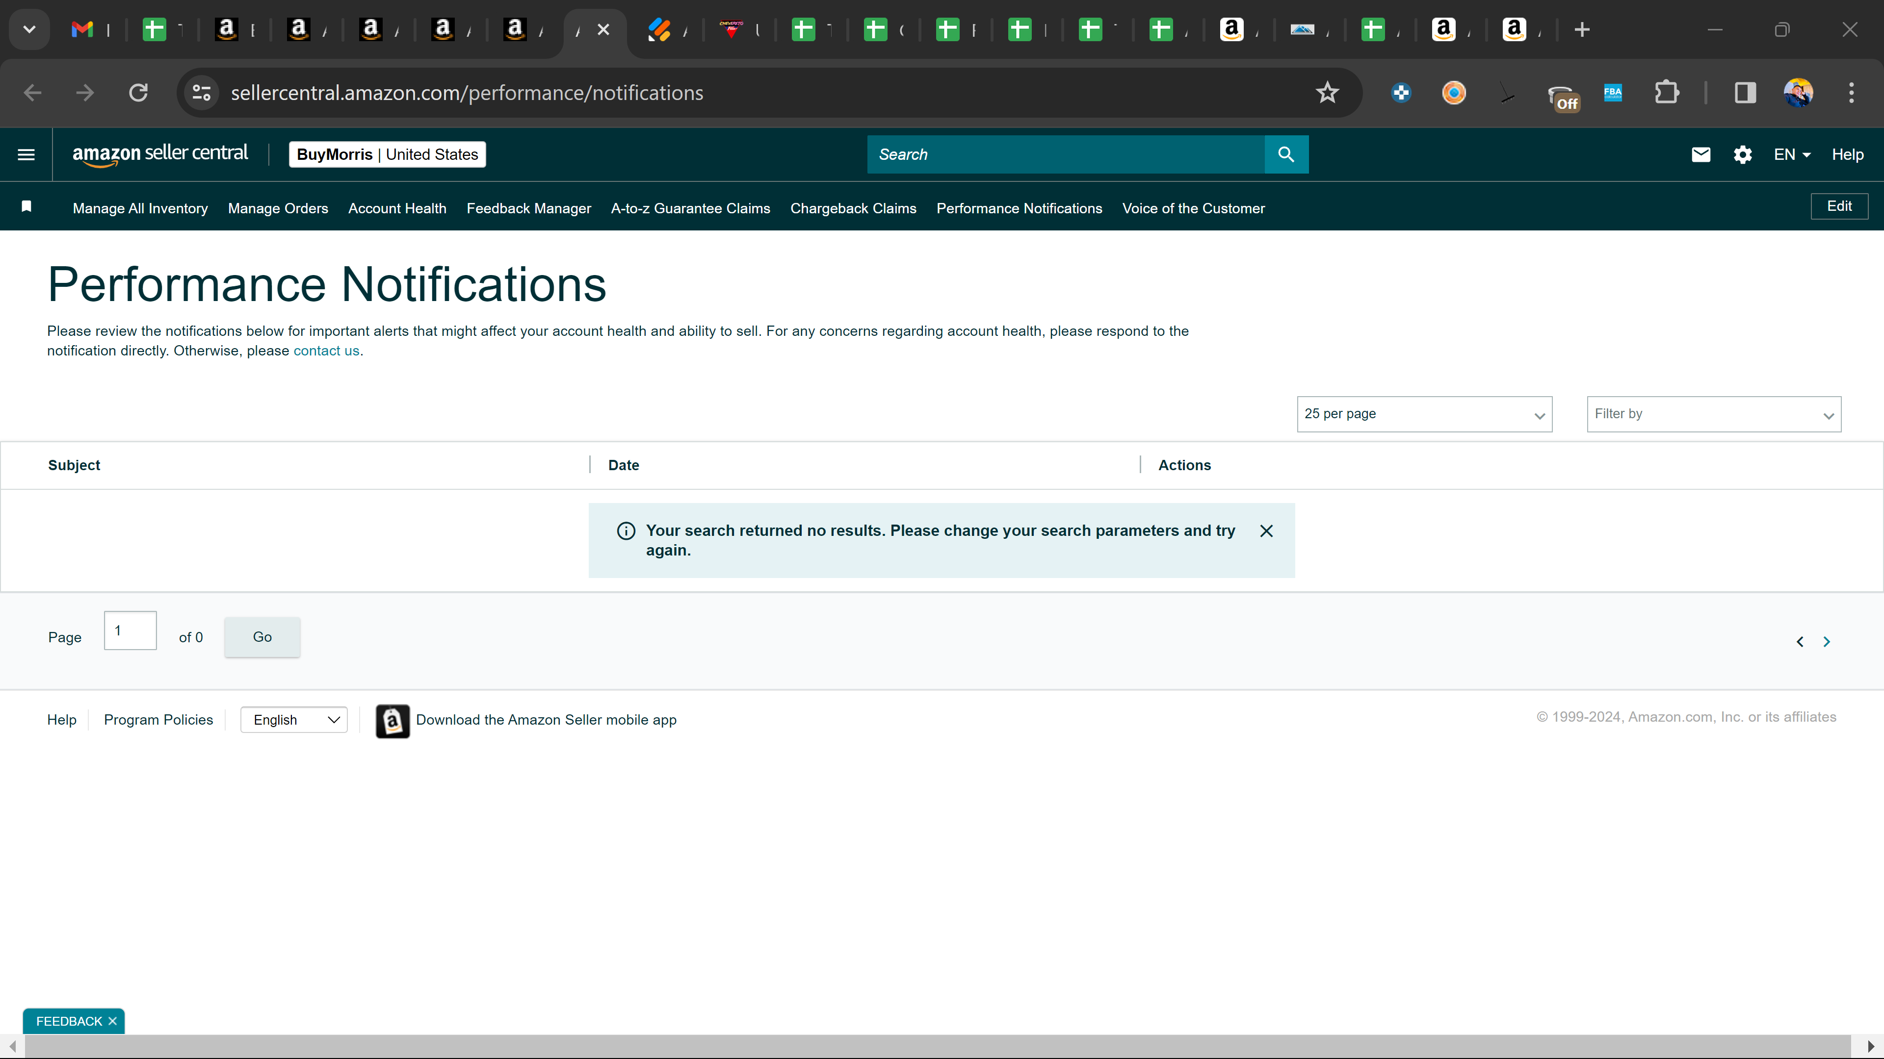
Task: Click the footer Help link
Action: point(61,720)
